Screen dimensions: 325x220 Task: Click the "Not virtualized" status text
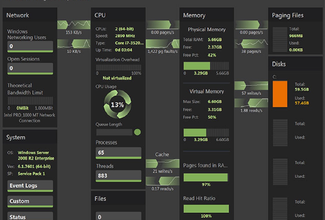click(x=117, y=78)
